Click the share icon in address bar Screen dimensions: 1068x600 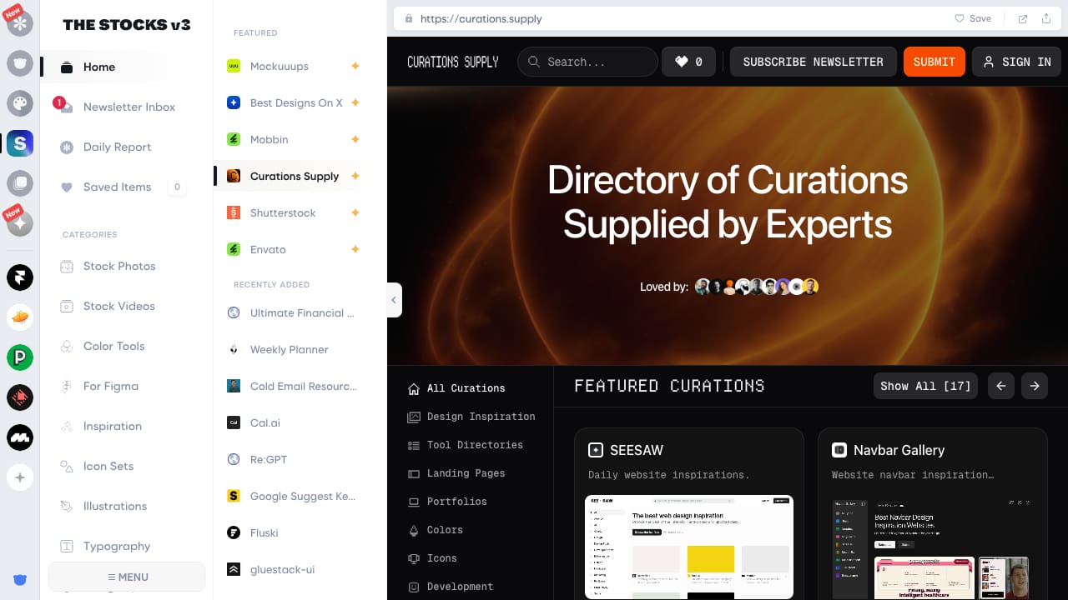[1046, 18]
